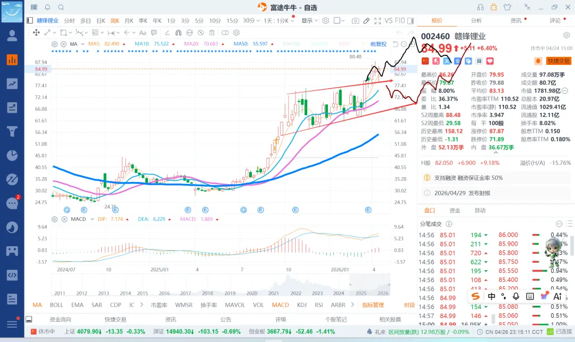The image size is (575, 342).
Task: Show more sub indicators after ARBR
Action: point(352,305)
